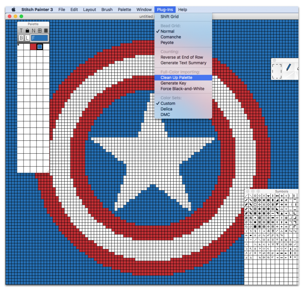Select the pencil drawing tool
304x291 pixels.
[x=288, y=68]
